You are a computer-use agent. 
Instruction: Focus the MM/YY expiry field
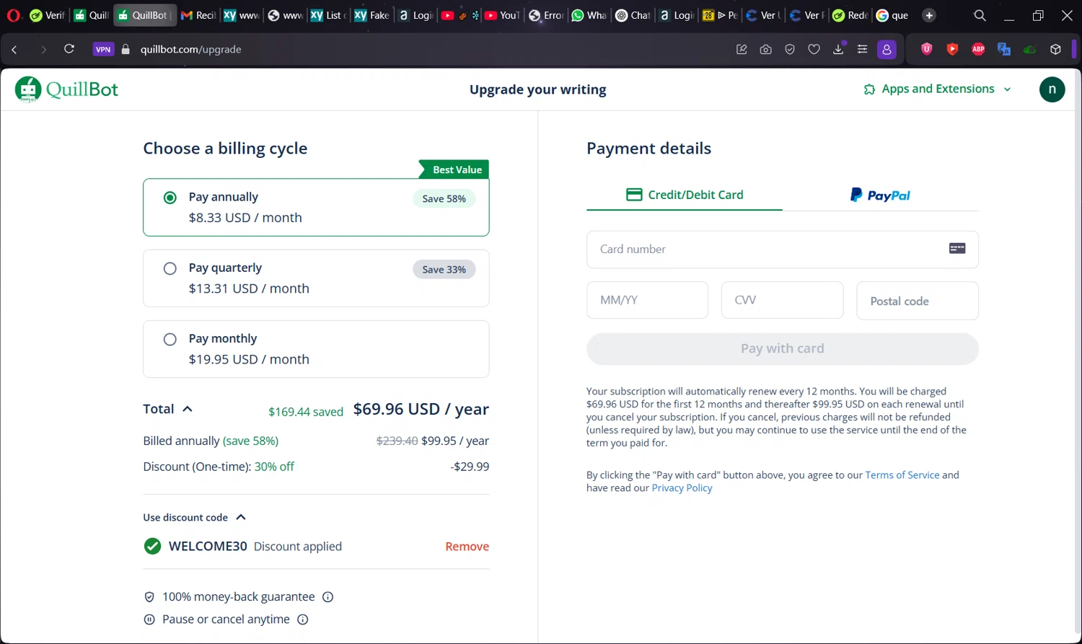(647, 300)
